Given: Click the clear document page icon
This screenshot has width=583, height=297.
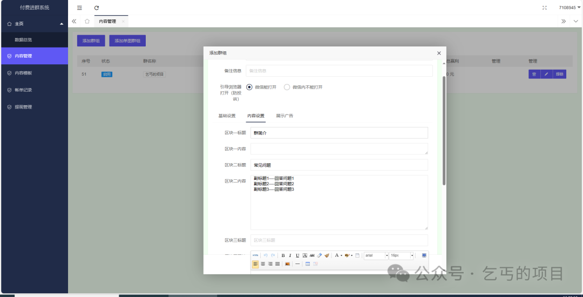Looking at the screenshot, I should (357, 255).
